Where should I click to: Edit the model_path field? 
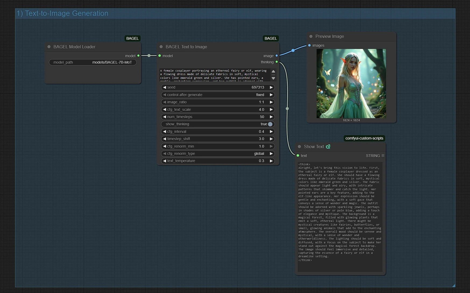[x=93, y=62]
